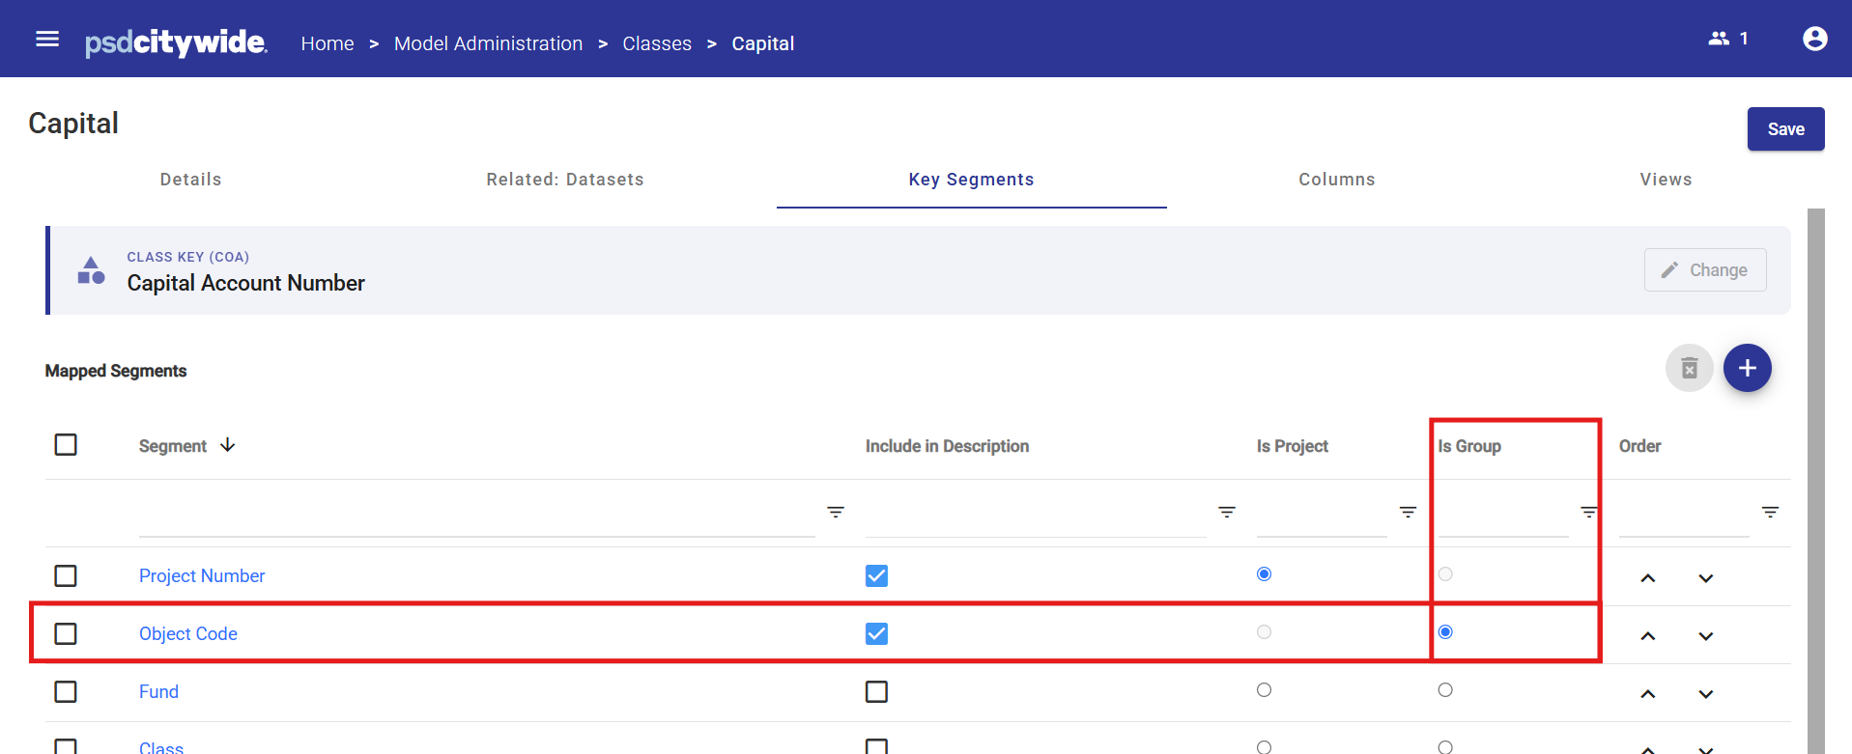This screenshot has height=754, width=1852.
Task: Click the Order filter field
Action: (x=1684, y=513)
